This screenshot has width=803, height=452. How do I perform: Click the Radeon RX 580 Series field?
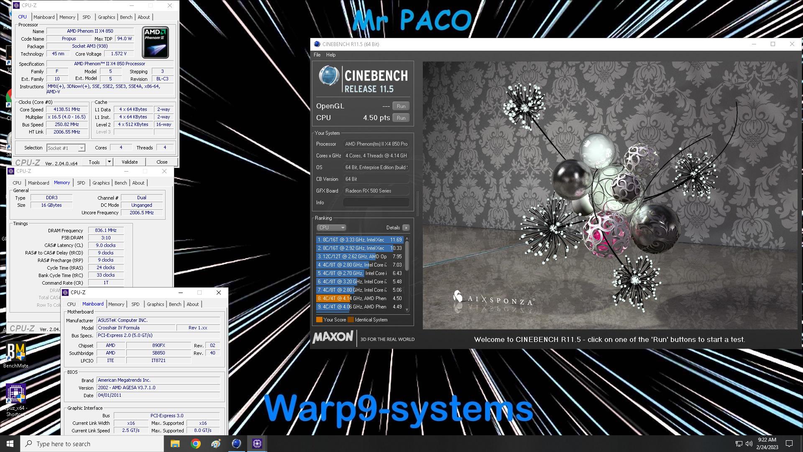376,191
